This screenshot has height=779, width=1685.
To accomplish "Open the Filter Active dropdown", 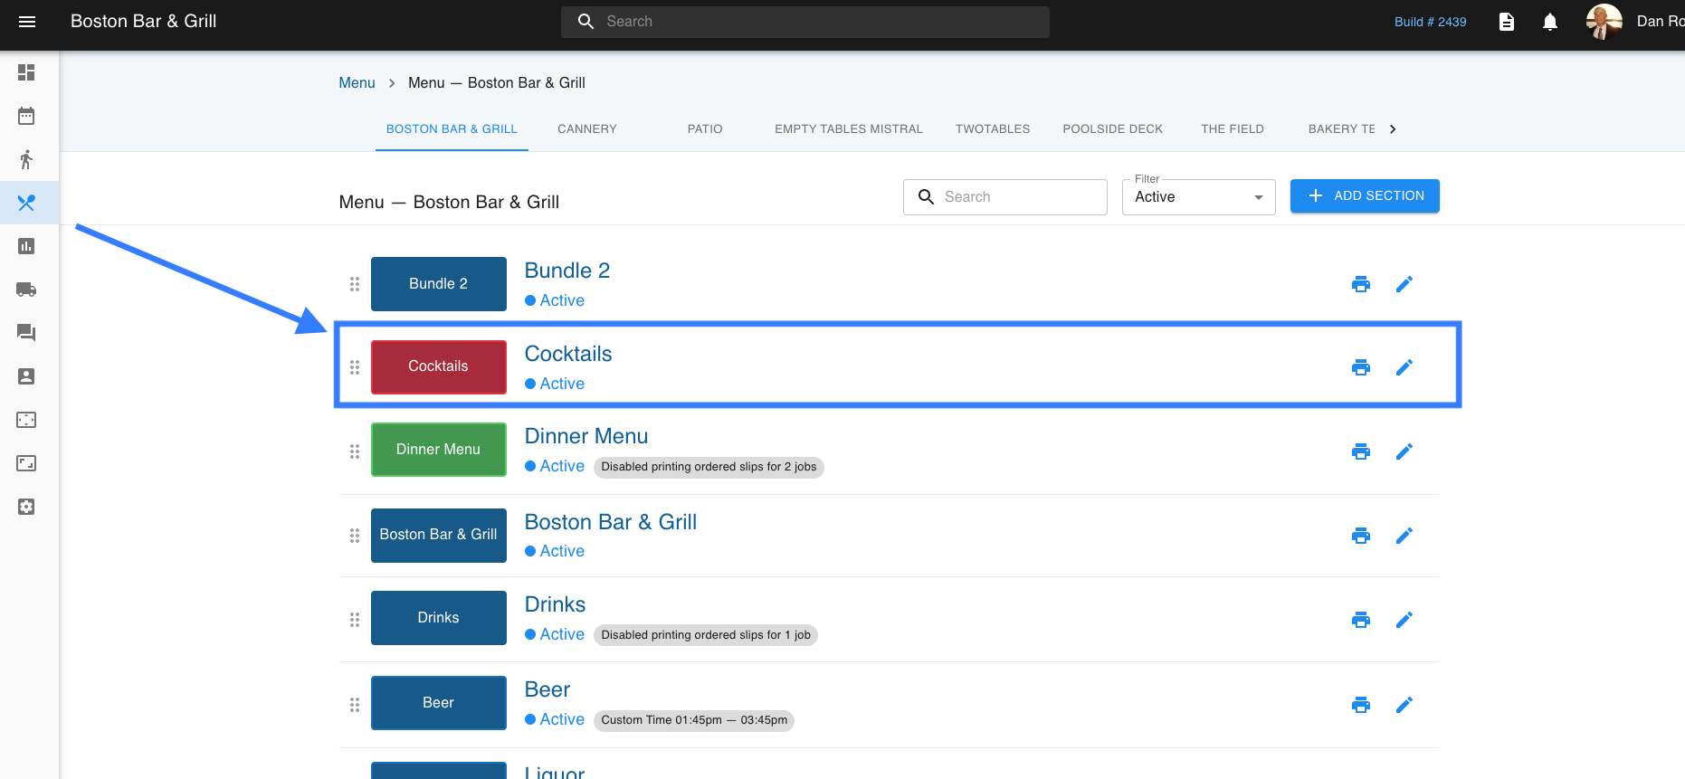I will (x=1198, y=197).
